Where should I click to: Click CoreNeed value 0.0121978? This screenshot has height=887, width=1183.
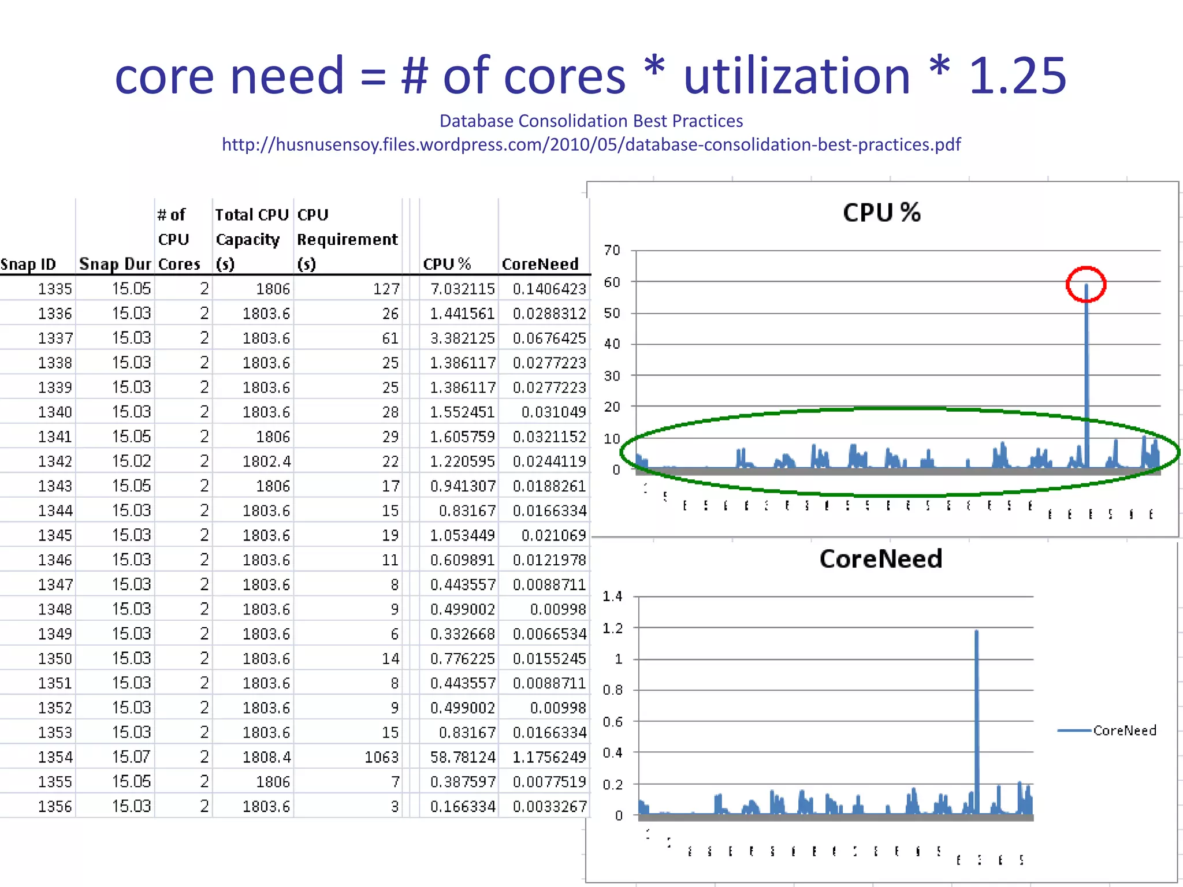coord(549,560)
